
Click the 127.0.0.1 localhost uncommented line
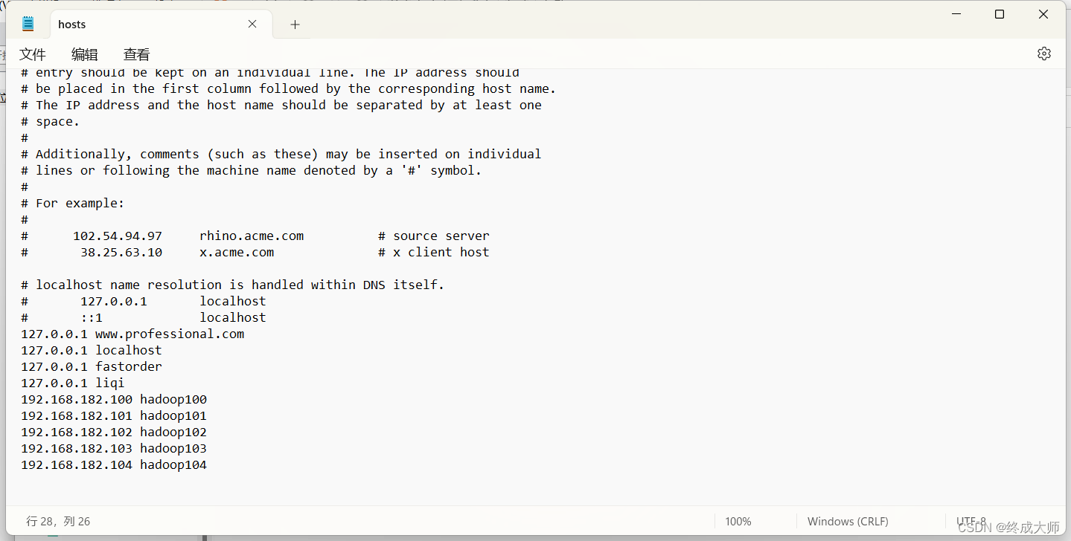pyautogui.click(x=92, y=350)
